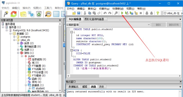Click the yellow Help question mark icon

point(158,13)
